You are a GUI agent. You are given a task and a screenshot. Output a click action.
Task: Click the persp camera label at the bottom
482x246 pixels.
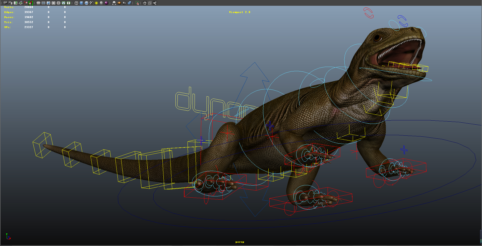coord(240,242)
